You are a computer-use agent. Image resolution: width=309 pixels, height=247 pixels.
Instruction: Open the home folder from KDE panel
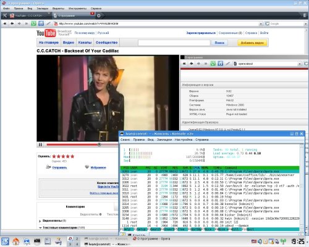point(16,241)
